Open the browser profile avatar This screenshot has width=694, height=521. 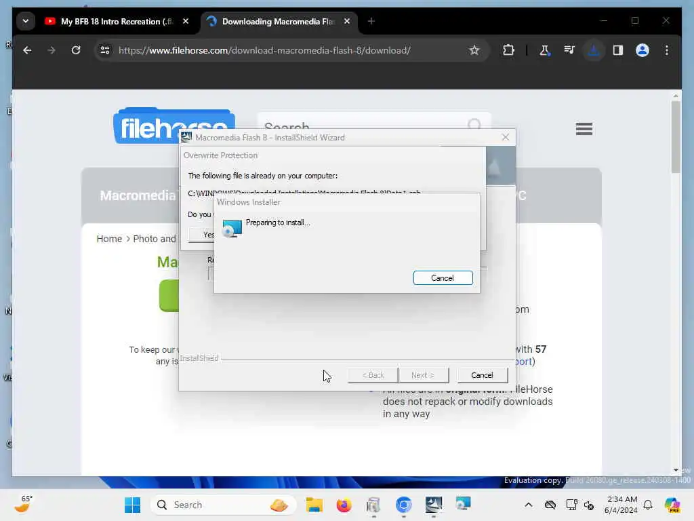pos(642,50)
